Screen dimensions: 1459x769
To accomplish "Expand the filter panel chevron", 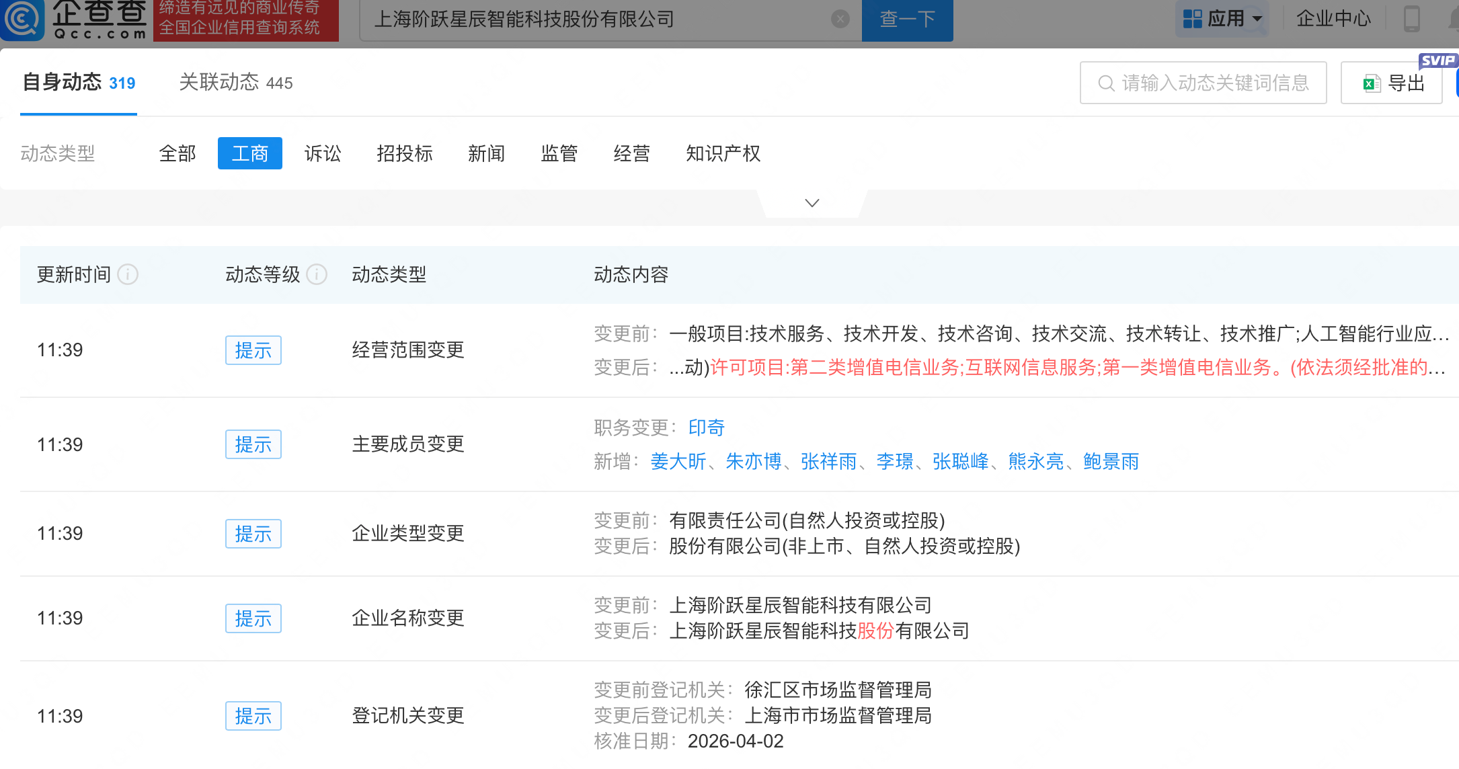I will 812,203.
